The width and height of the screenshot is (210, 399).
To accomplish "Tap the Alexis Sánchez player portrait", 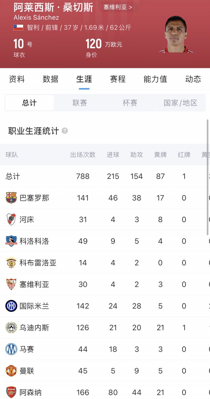I will coord(176,35).
